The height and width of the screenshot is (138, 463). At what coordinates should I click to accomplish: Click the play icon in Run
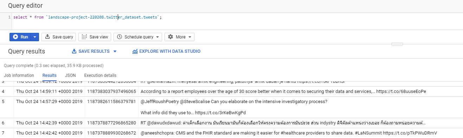click(15, 37)
